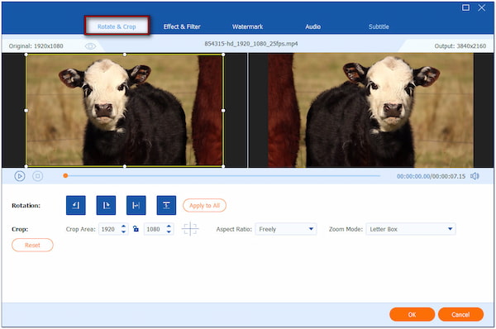Switch to the Watermark tab
This screenshot has height=329, width=496.
pyautogui.click(x=247, y=26)
